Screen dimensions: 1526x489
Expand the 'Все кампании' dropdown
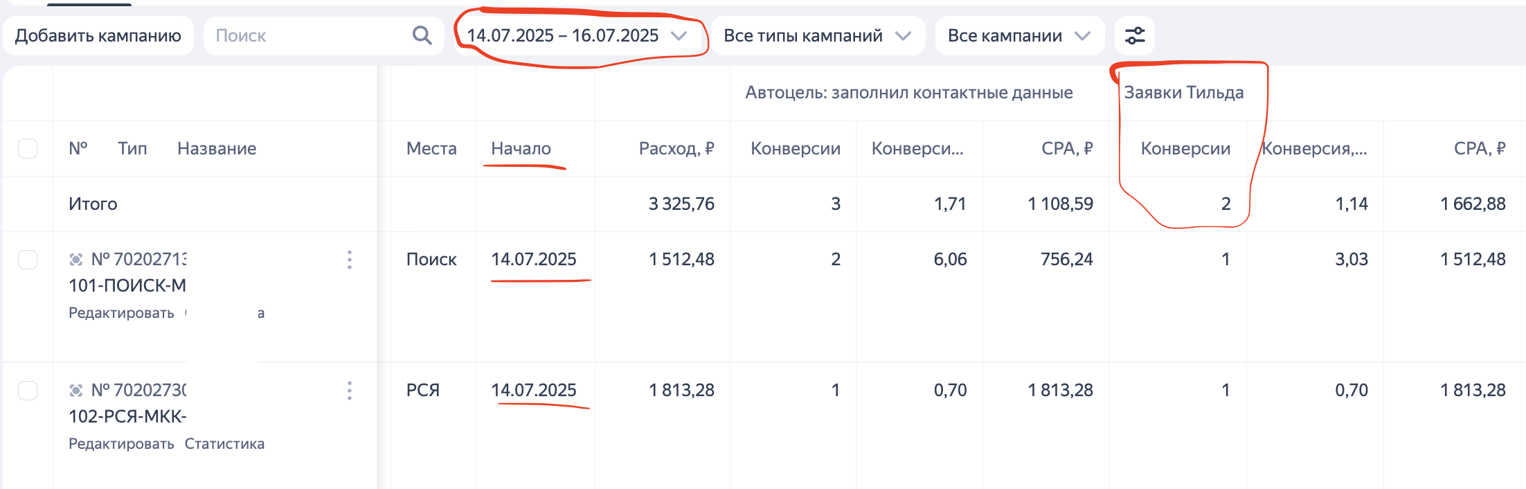click(1018, 35)
